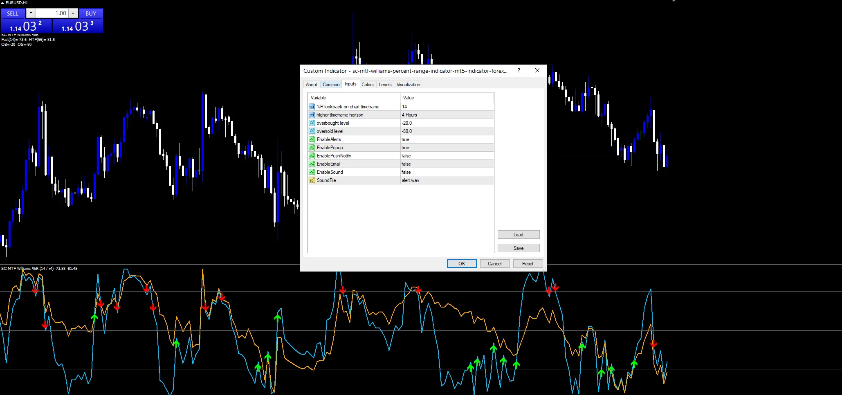The width and height of the screenshot is (842, 395).
Task: Click the lot volume down arrow
Action: click(31, 13)
